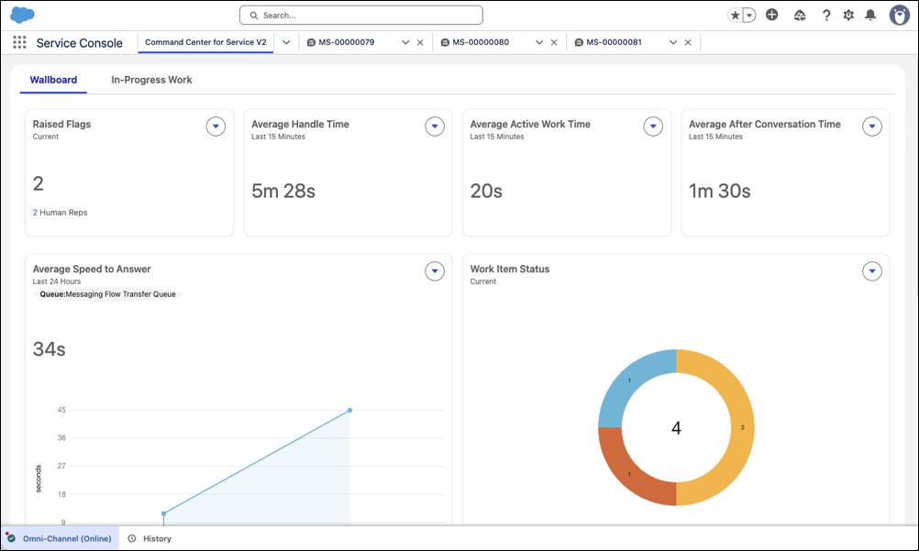Click the blue donut chart segment
The height and width of the screenshot is (551, 919).
[629, 381]
